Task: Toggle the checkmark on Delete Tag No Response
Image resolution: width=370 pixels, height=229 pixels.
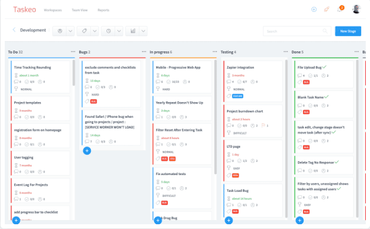Action: [x=337, y=162]
